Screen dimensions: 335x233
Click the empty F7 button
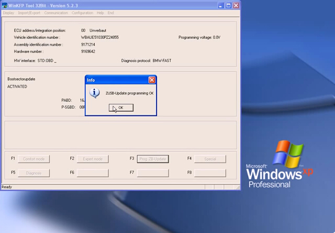pyautogui.click(x=153, y=173)
